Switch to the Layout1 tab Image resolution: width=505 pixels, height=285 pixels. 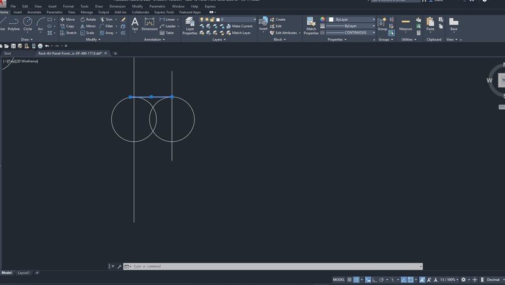coord(23,273)
